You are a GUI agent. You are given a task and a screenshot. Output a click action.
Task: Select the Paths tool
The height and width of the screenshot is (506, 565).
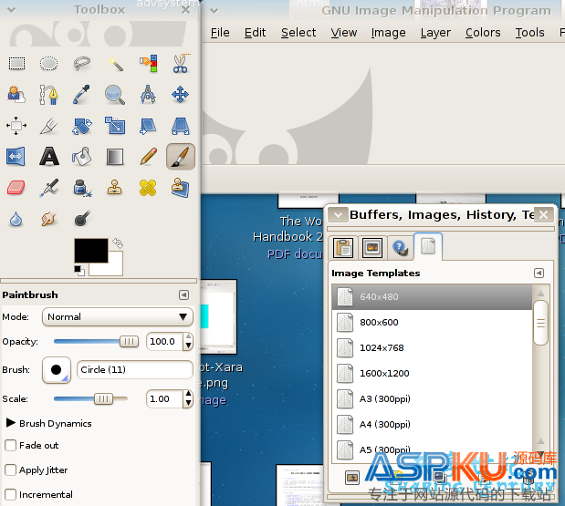(48, 95)
